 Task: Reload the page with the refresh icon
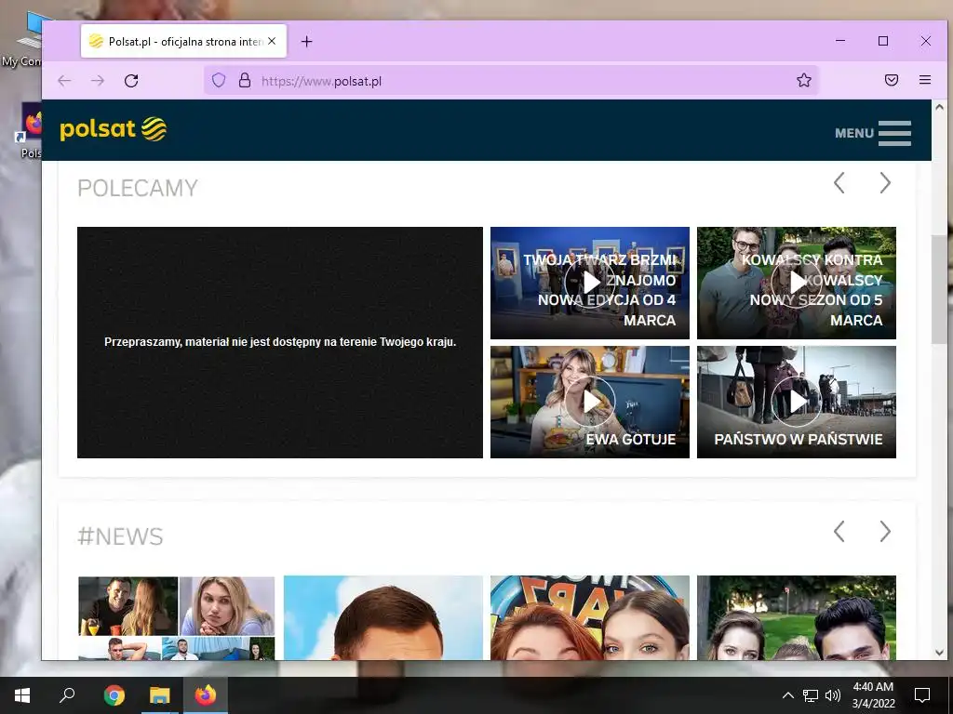click(x=131, y=81)
